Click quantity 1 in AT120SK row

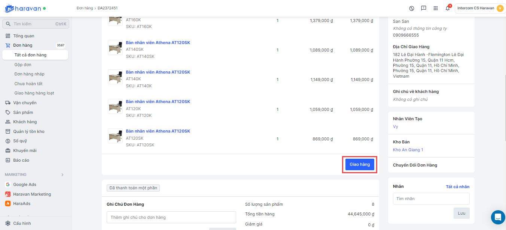pyautogui.click(x=277, y=139)
